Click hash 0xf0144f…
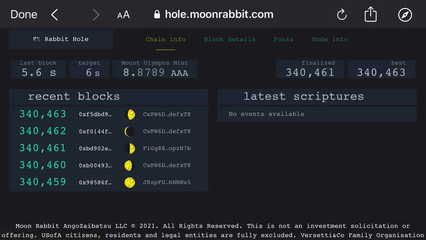The image size is (426, 240). (x=95, y=131)
